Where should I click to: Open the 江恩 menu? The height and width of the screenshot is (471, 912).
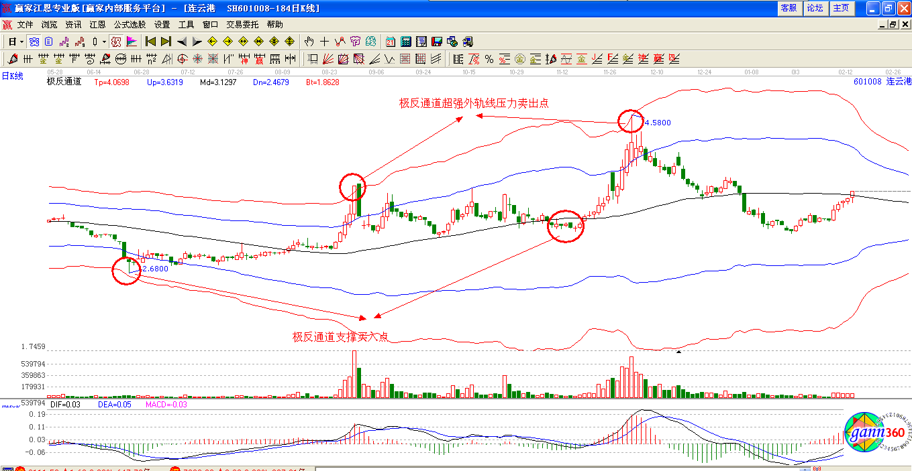point(97,25)
